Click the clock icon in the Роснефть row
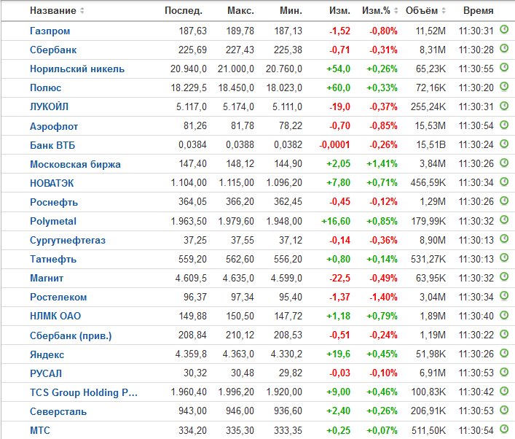 (504, 201)
